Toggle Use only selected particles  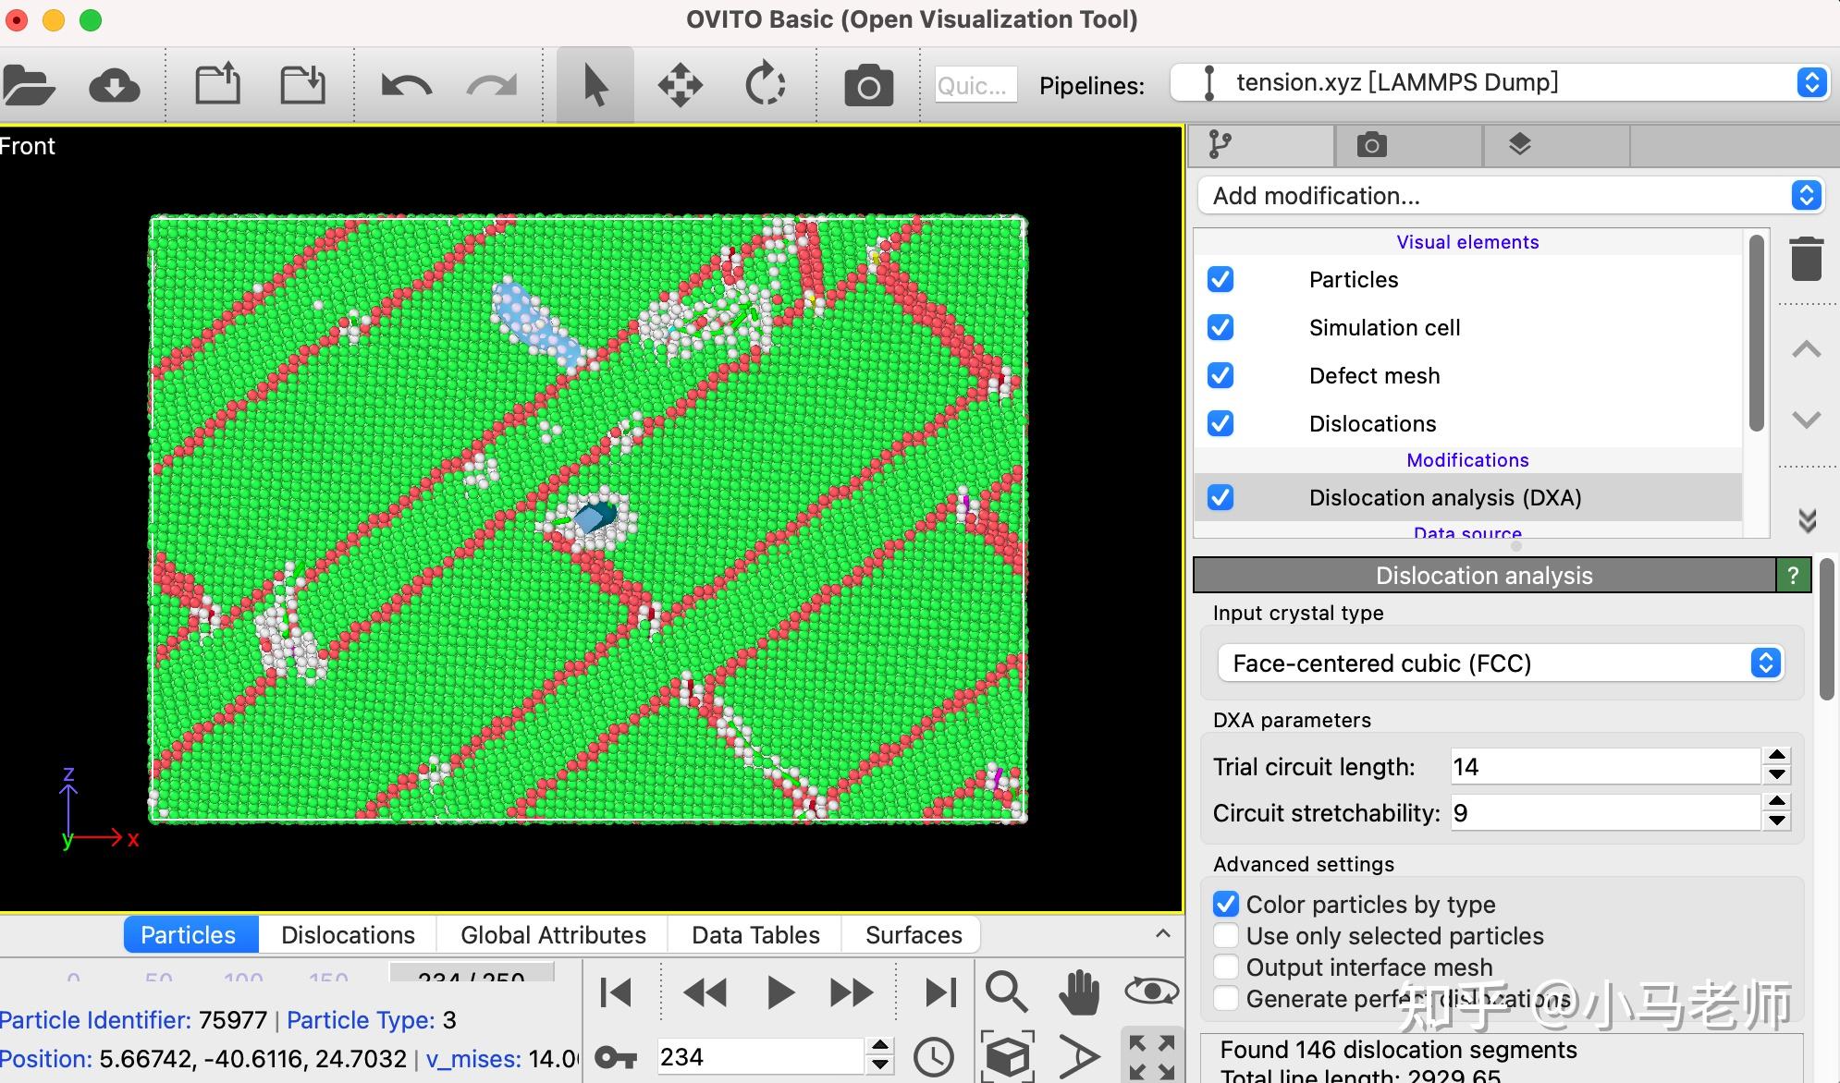coord(1226,935)
